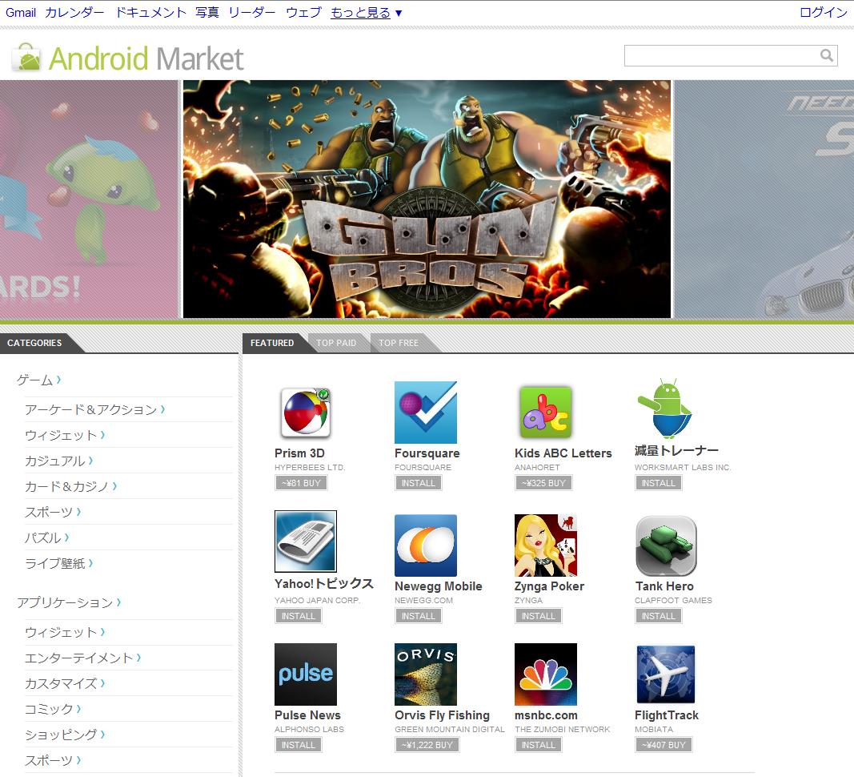Open the HYPERBEES LTD. developer link
Image resolution: width=854 pixels, height=777 pixels.
click(310, 467)
